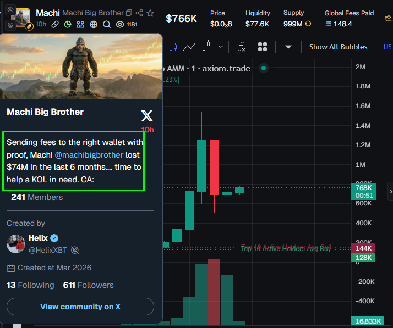Click the green 128K avg buy label
Viewport: 393px width, 328px height.
[x=363, y=258]
